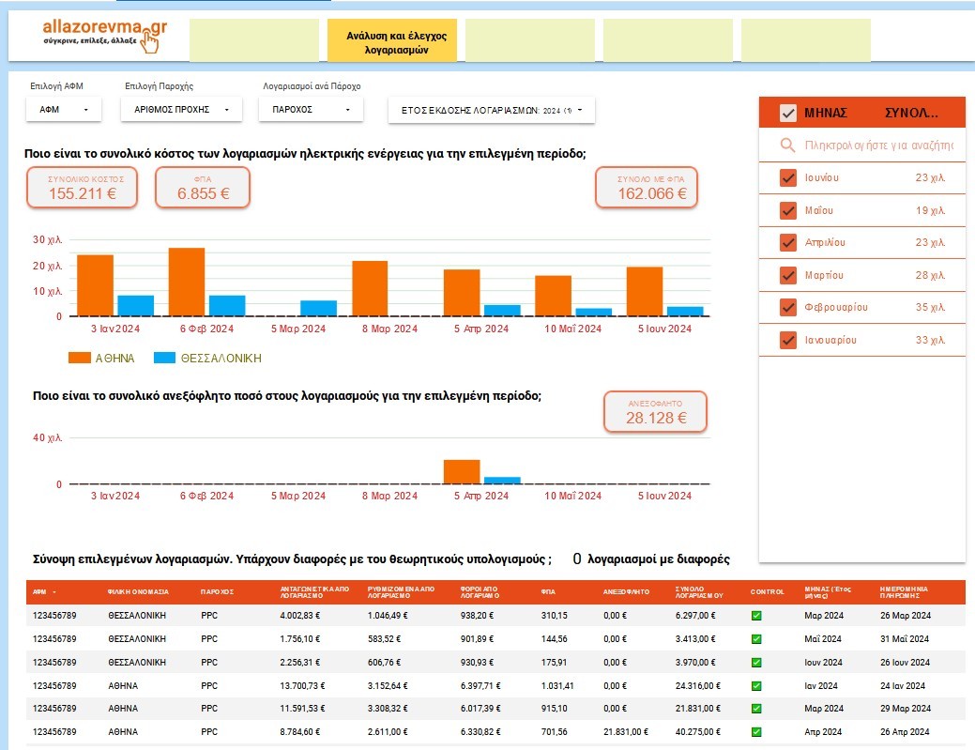Open the ΕΤΟΣ ΕΚΔΟΣΗΣ ΛΟΓΑΡΙΑΣΜΩΝ dropdown

pos(491,110)
